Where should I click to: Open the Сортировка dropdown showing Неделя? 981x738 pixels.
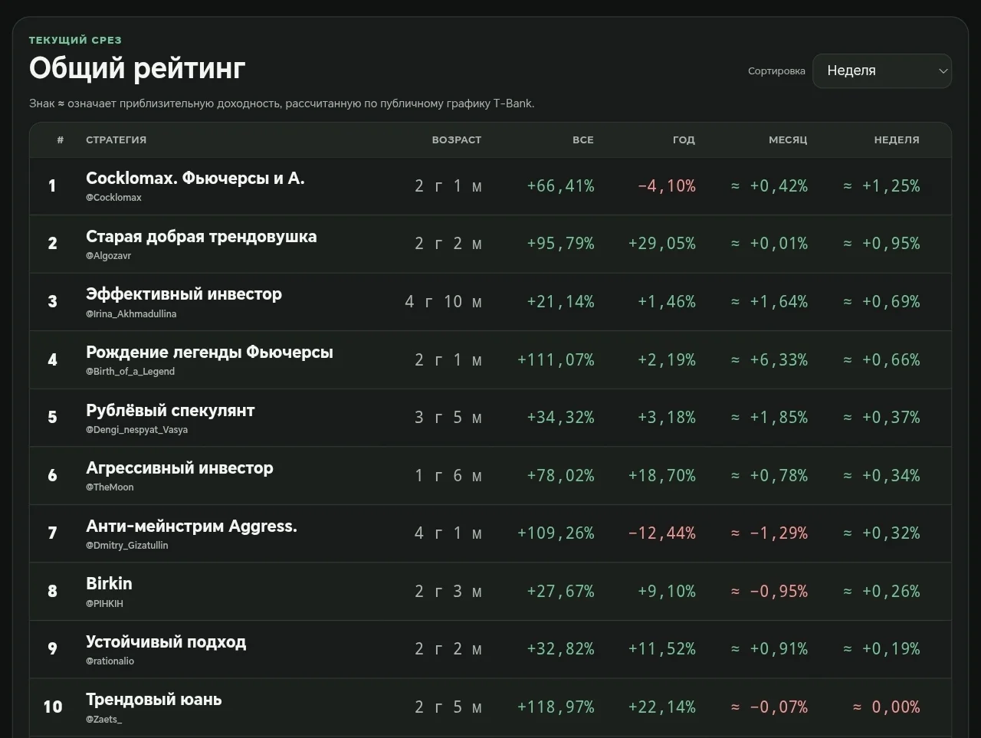pos(882,71)
